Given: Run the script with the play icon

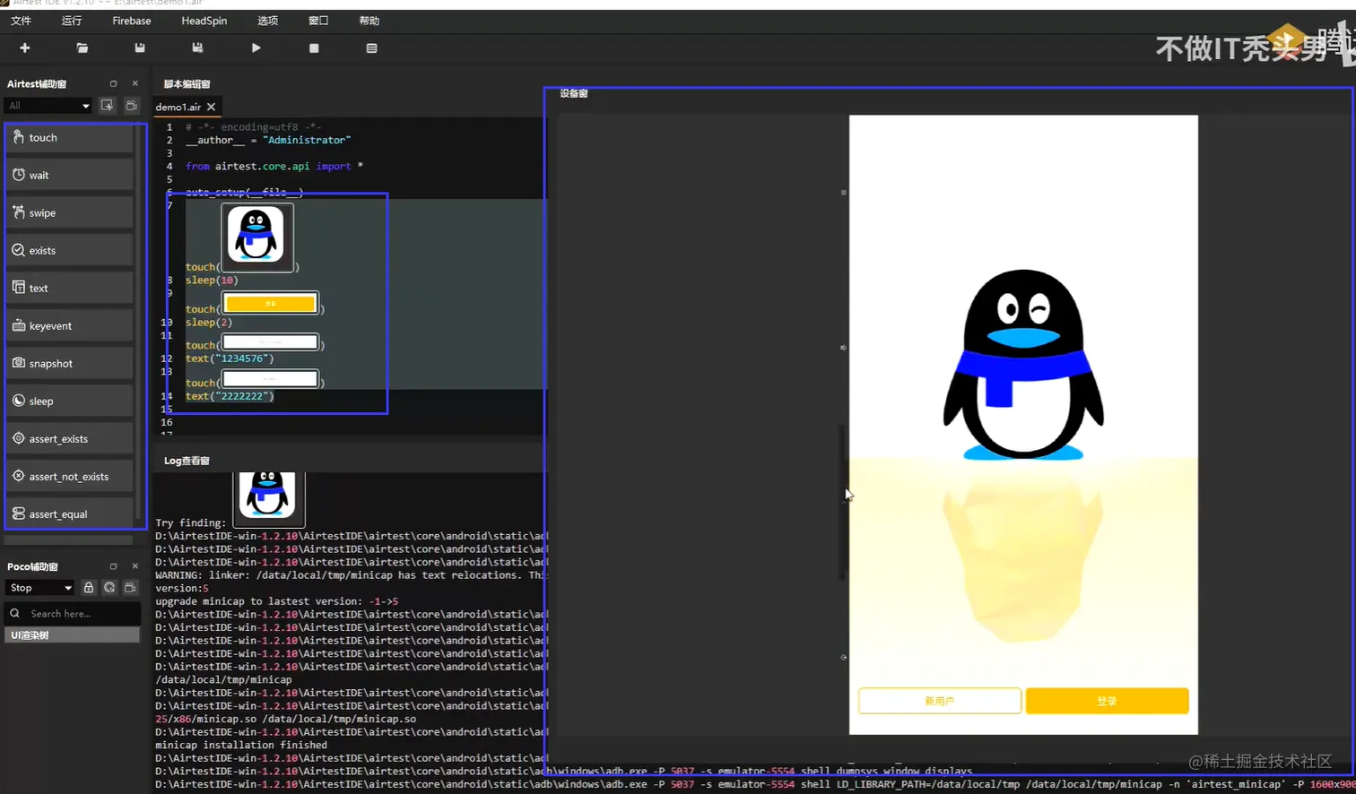Looking at the screenshot, I should coord(256,47).
